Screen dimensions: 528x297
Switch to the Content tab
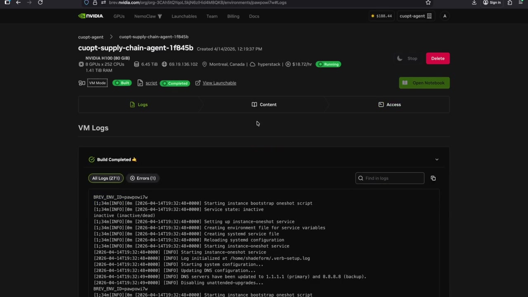tap(264, 105)
